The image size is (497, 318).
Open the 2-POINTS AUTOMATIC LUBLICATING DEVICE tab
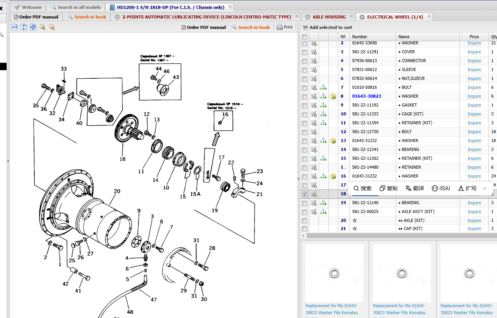(x=205, y=17)
